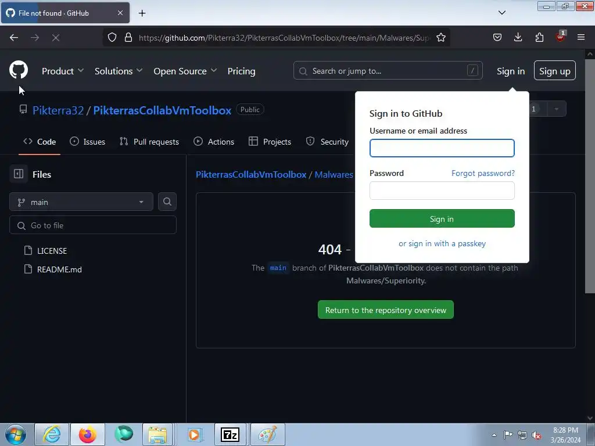This screenshot has height=446, width=595.
Task: Click PikterrasCollabVmToolbox breadcrumb link
Action: (251, 174)
